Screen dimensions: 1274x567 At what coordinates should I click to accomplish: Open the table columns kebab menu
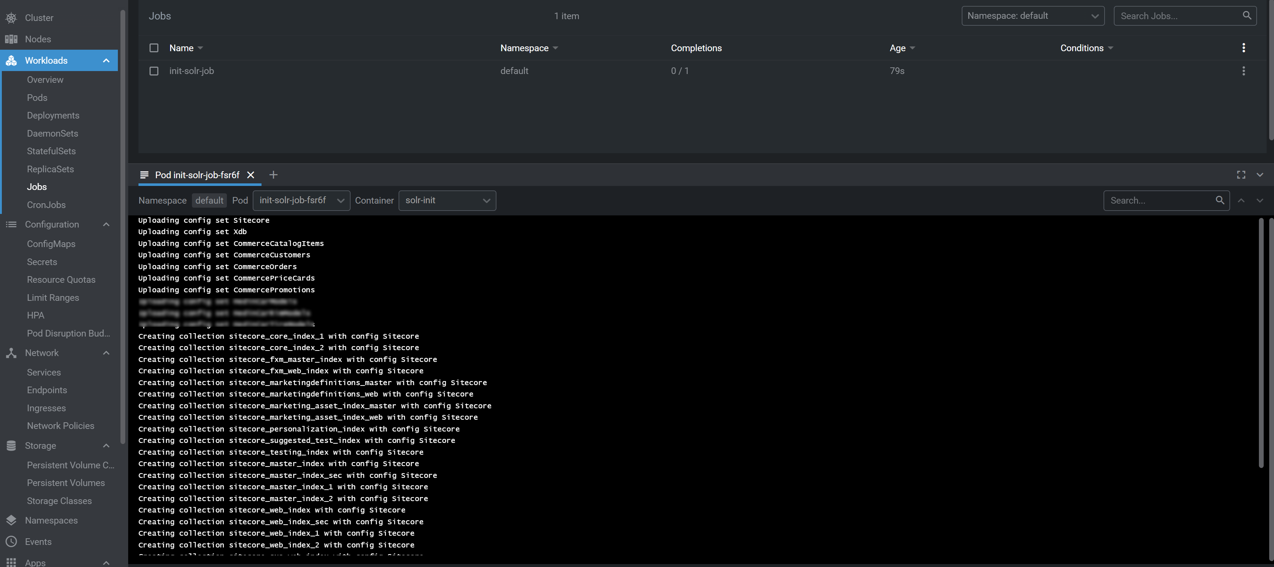point(1243,48)
